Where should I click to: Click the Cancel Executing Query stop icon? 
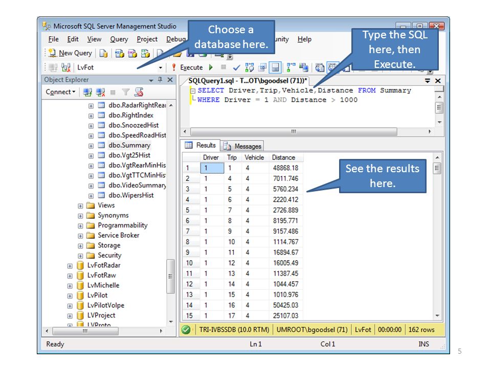point(224,67)
